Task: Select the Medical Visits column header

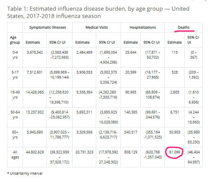Action: click(x=97, y=27)
